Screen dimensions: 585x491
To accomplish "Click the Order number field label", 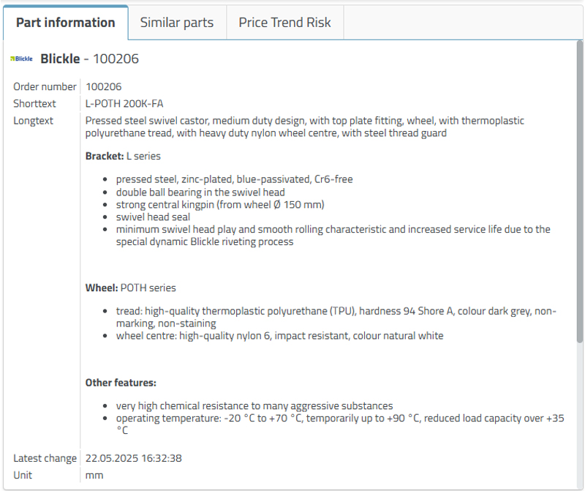I will 45,86.
